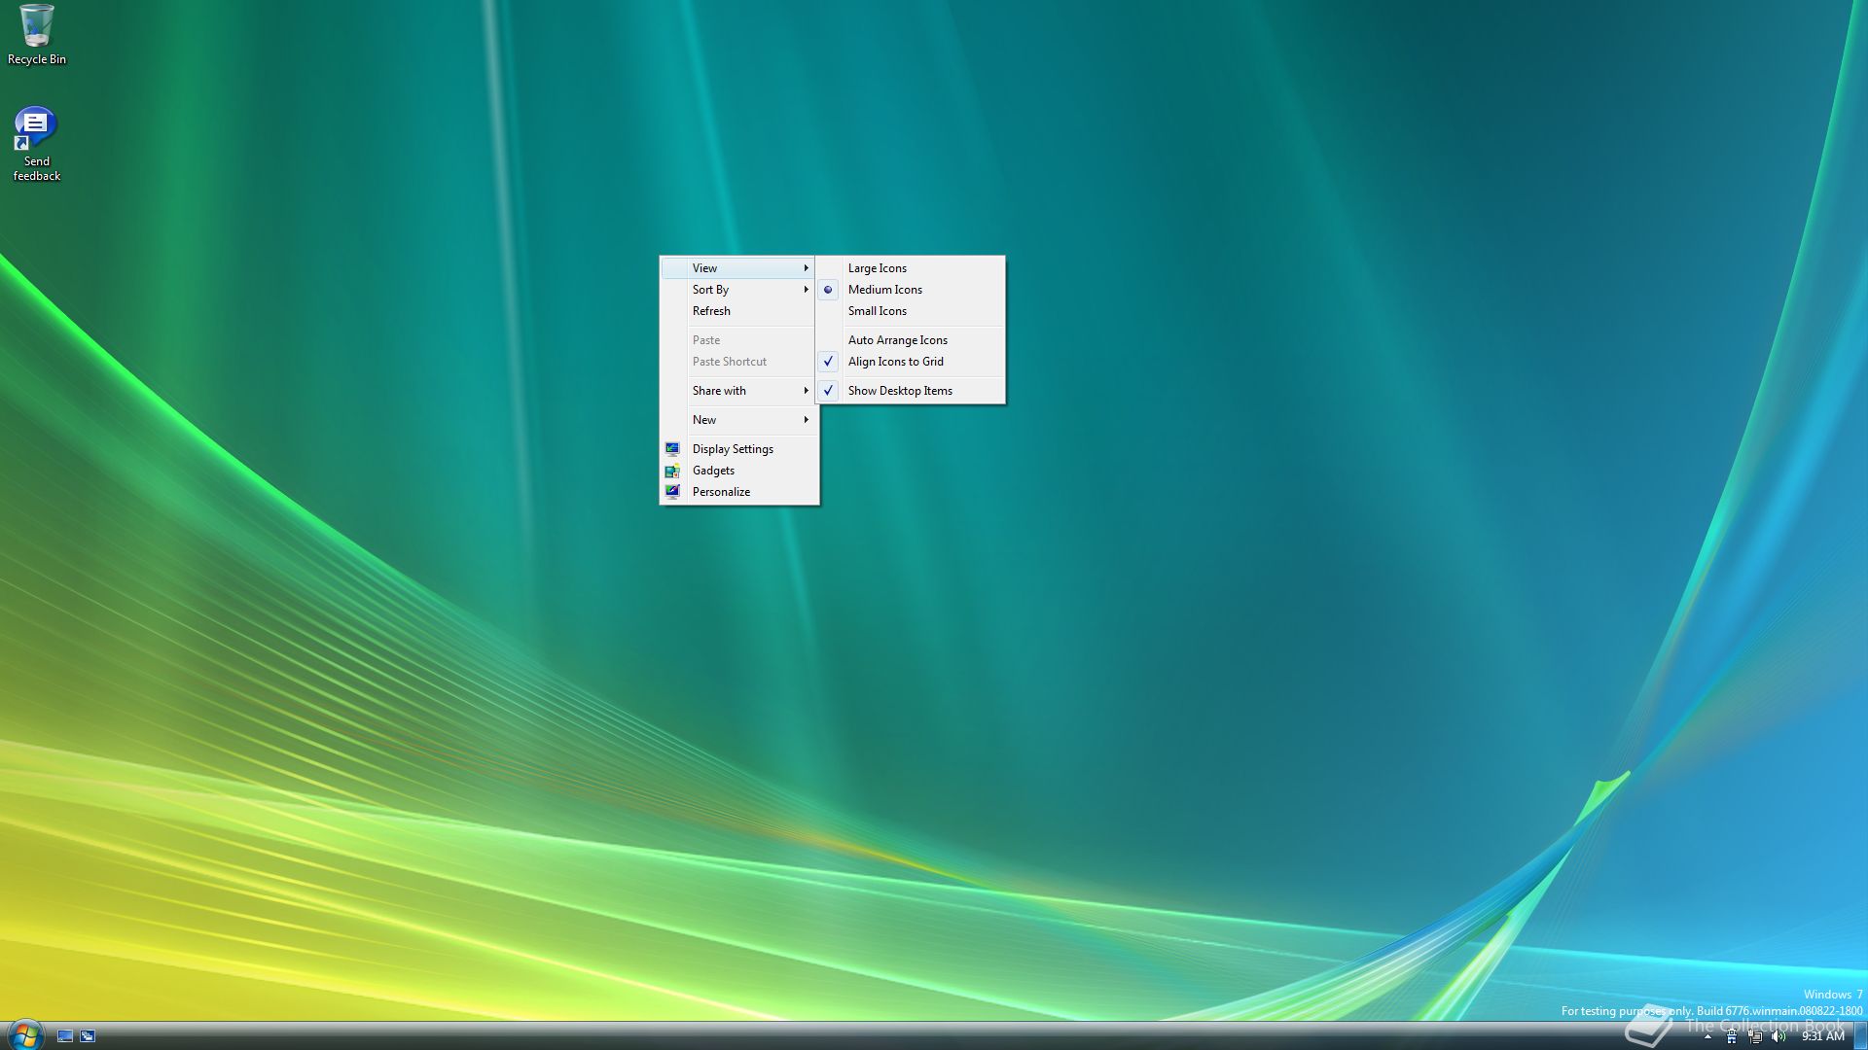Open the volume speaker tray icon
Screen dimensions: 1868x1050
point(1778,1037)
